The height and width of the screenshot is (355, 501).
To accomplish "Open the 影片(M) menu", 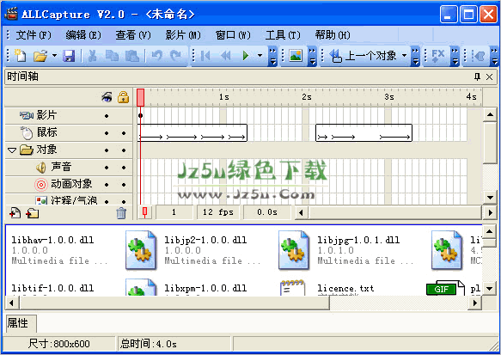I will (183, 35).
